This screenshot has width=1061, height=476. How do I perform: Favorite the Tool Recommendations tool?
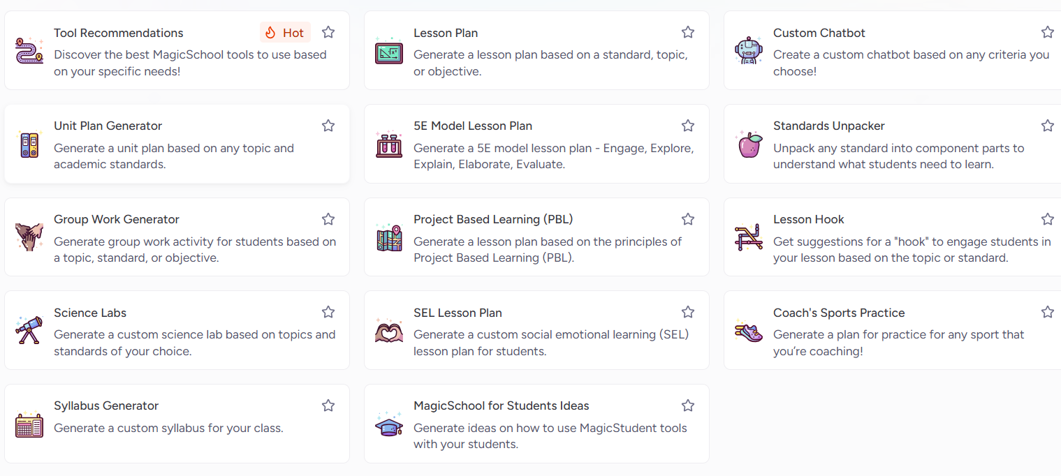tap(328, 32)
